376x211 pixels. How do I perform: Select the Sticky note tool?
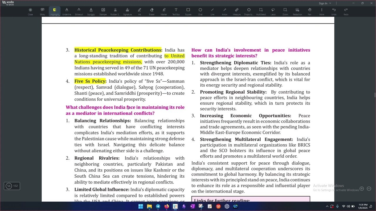42,11
